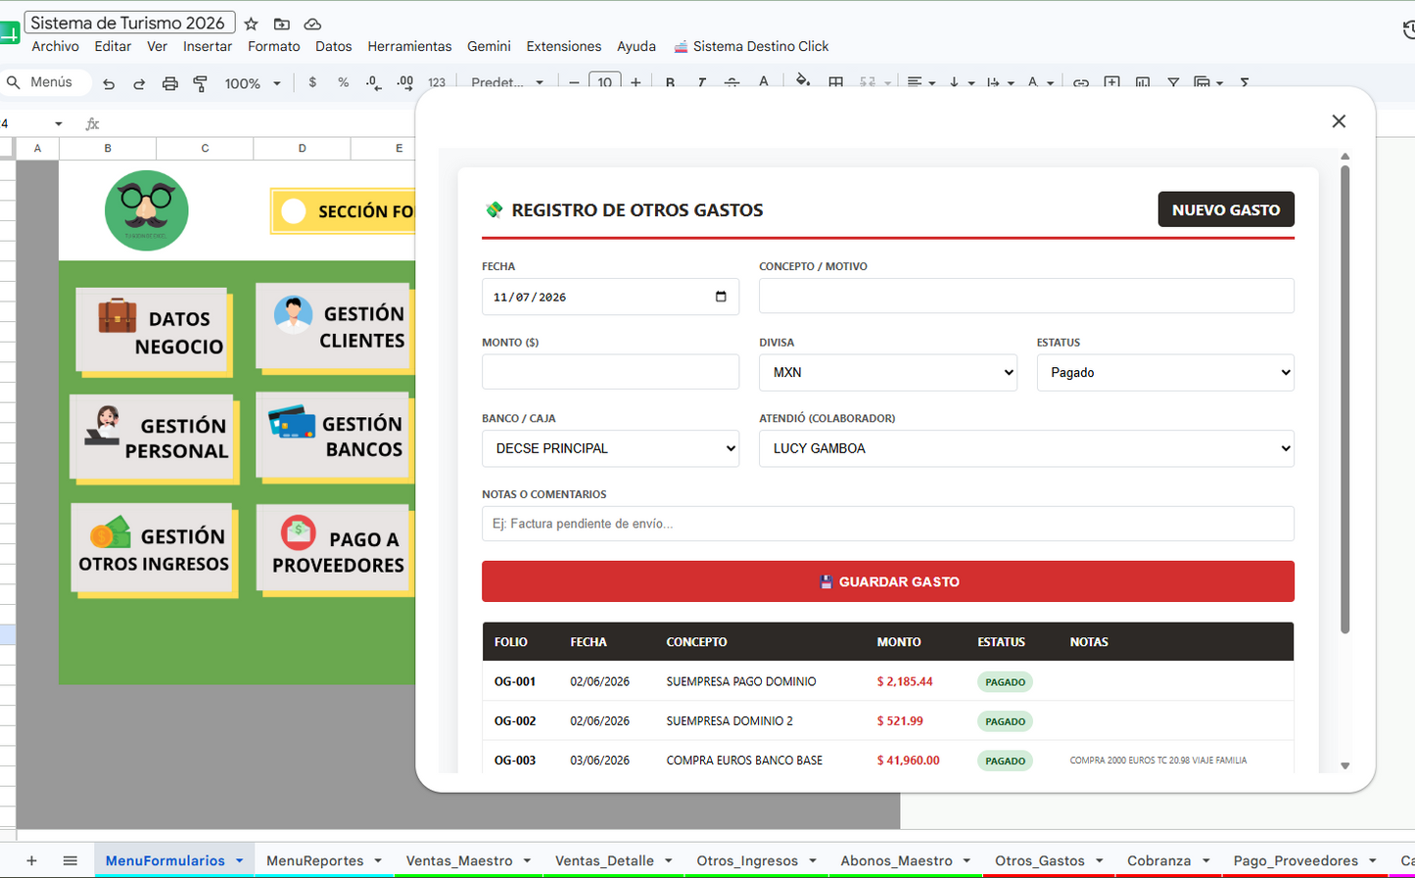Open the Sistema Destino Click menu
The image size is (1415, 878).
[x=751, y=46]
